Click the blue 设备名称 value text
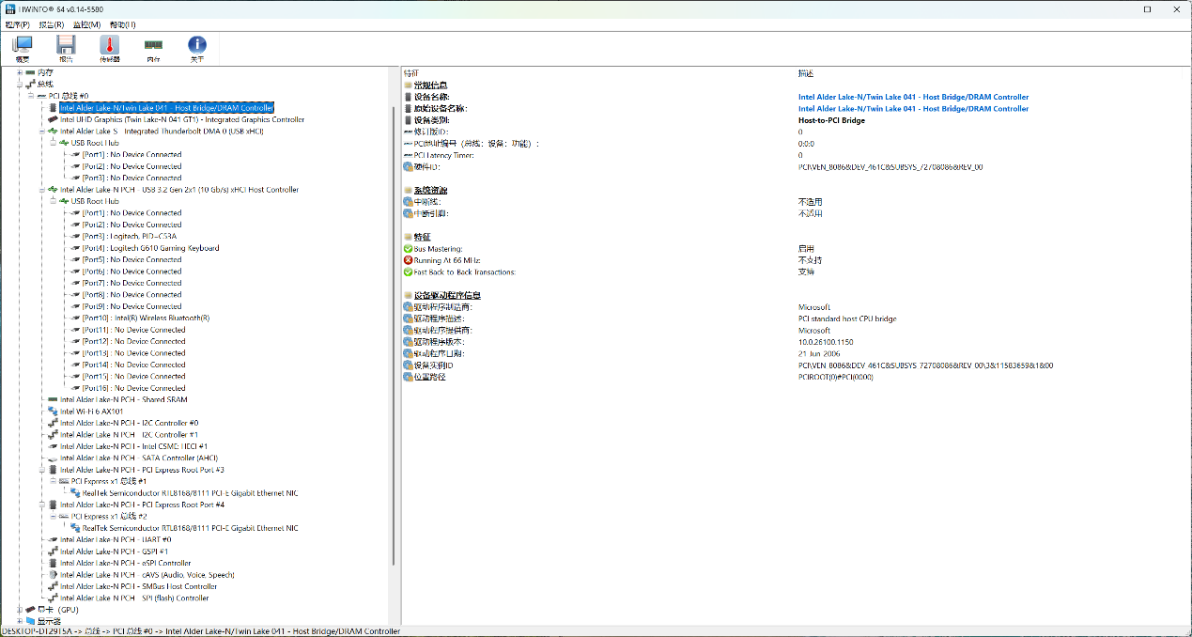The image size is (1192, 637). click(913, 97)
